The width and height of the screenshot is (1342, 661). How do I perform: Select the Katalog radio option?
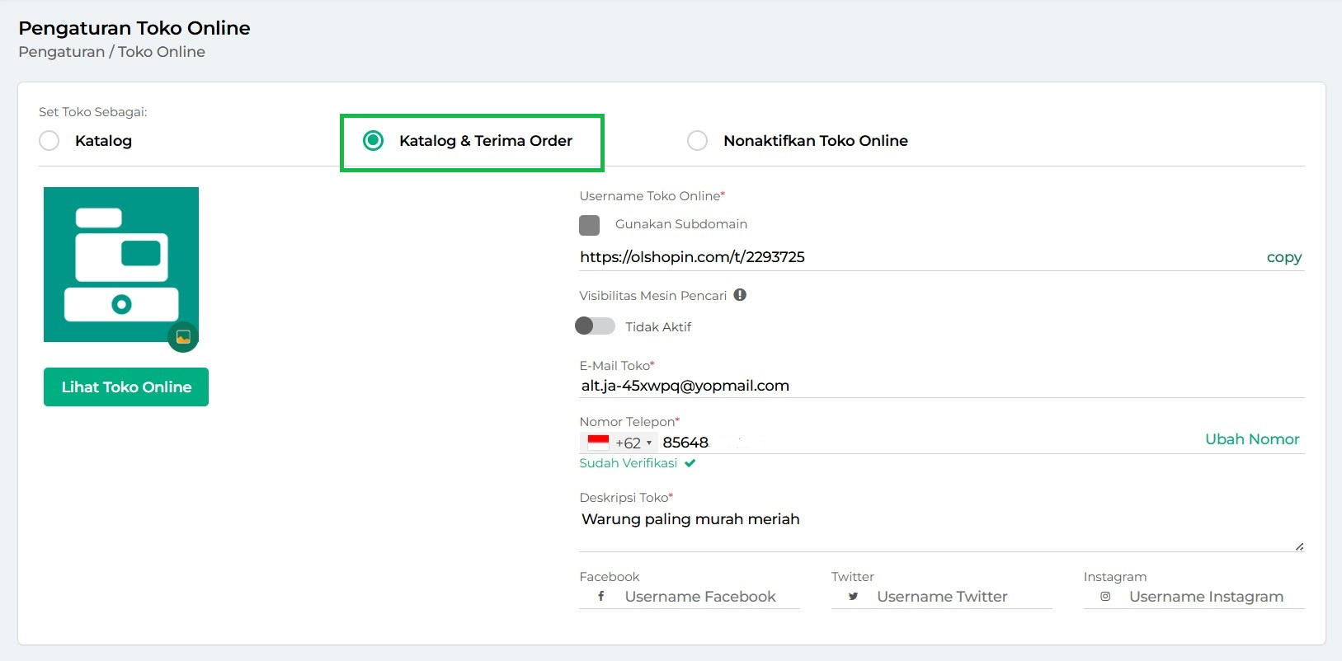[x=49, y=141]
